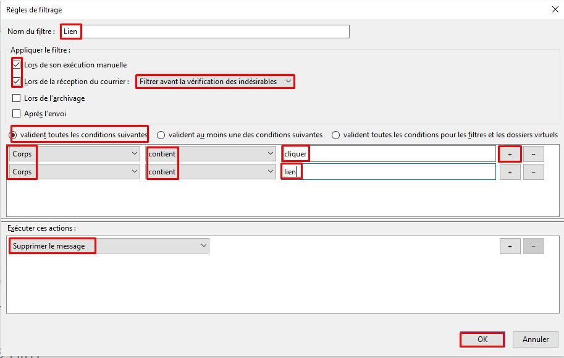This screenshot has width=564, height=358.
Task: Click the filter name input field
Action: pos(205,32)
